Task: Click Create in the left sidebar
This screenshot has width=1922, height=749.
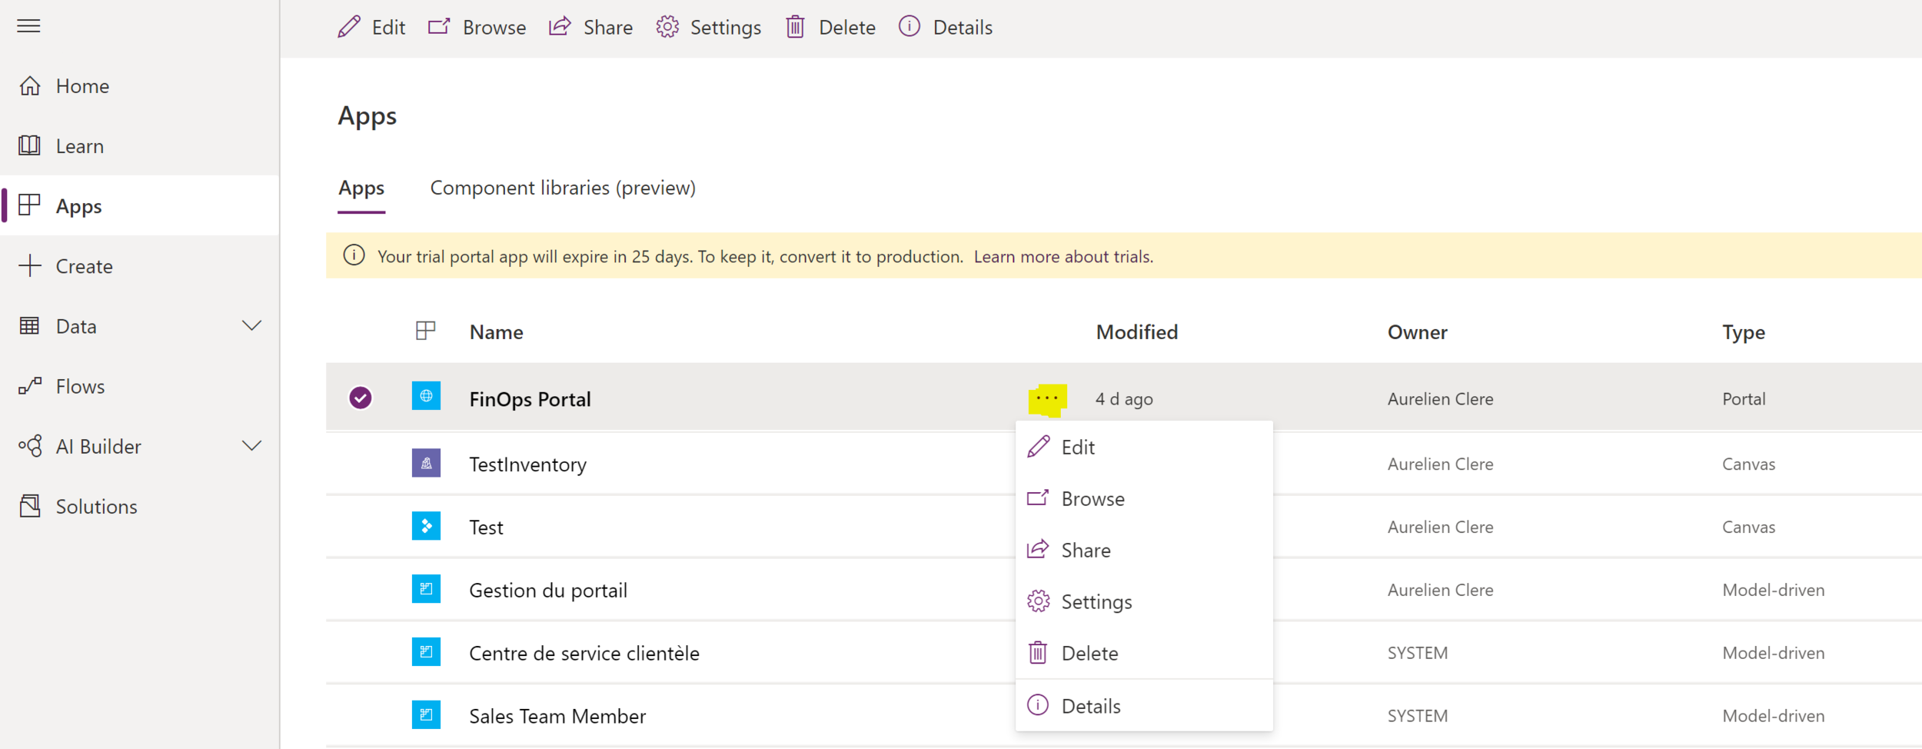Action: pyautogui.click(x=84, y=266)
